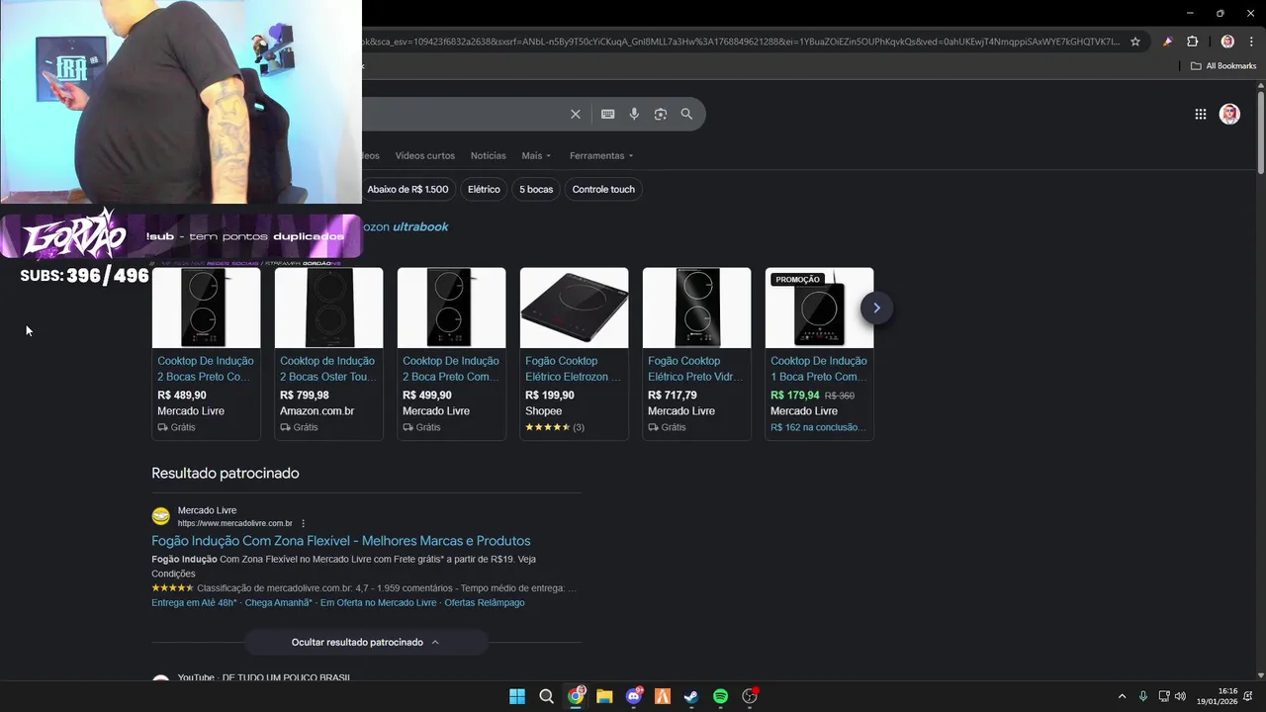Search by image with Google Lens

pos(661,114)
